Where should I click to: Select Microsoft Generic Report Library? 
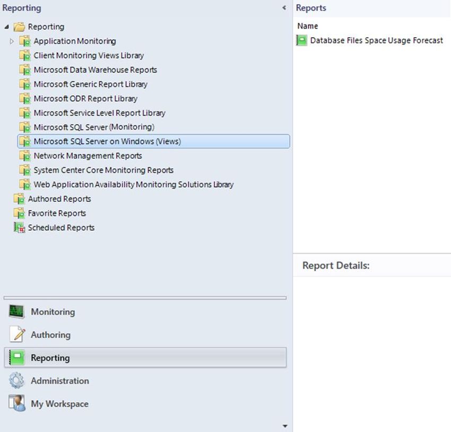90,84
